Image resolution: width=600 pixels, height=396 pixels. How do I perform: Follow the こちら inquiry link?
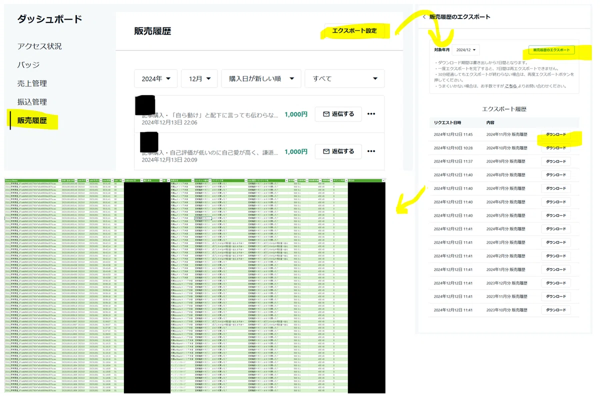[510, 86]
